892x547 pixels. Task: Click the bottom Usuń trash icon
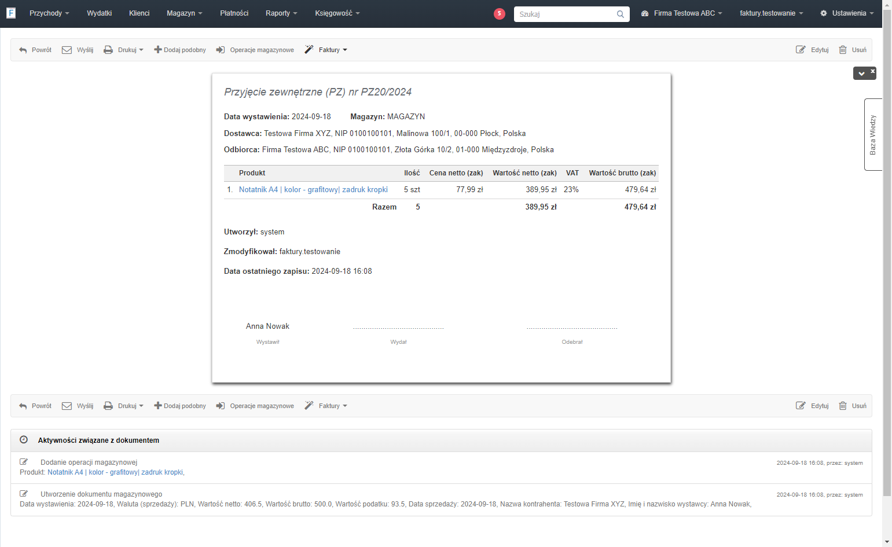(843, 406)
